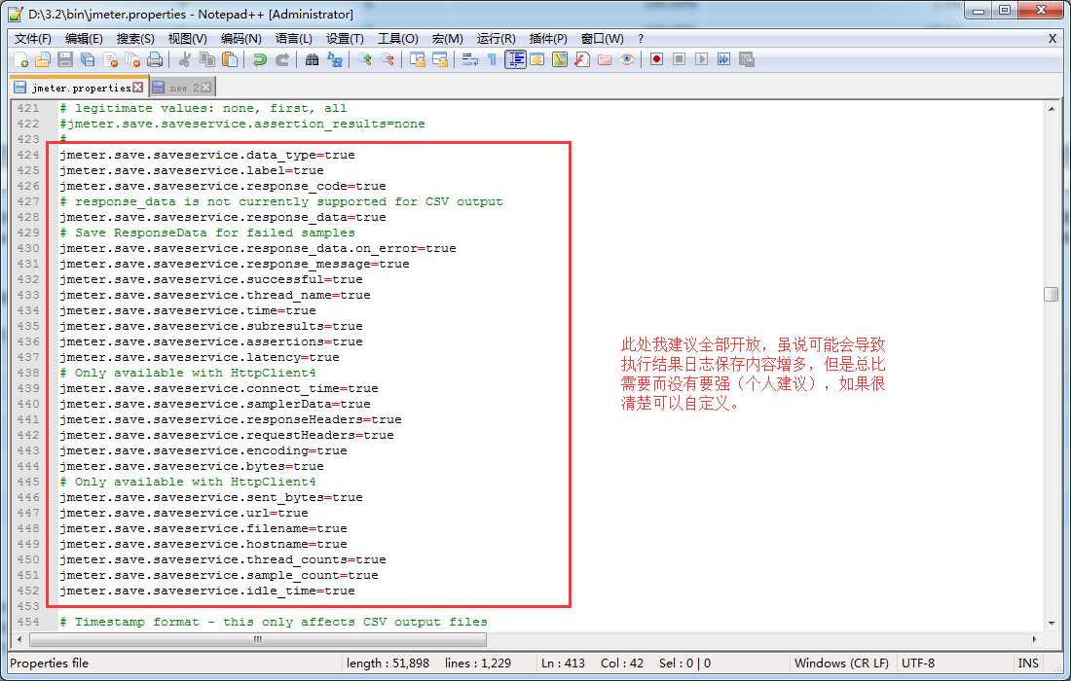Save the current recorded macro icon
The height and width of the screenshot is (681, 1071).
click(747, 60)
